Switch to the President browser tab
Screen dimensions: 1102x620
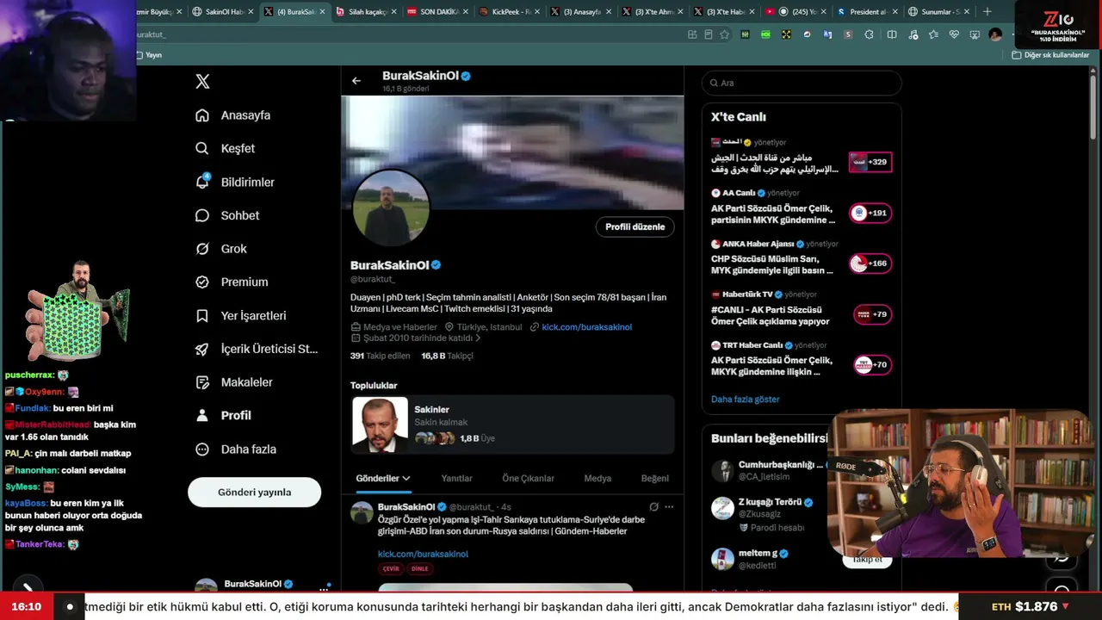(869, 12)
